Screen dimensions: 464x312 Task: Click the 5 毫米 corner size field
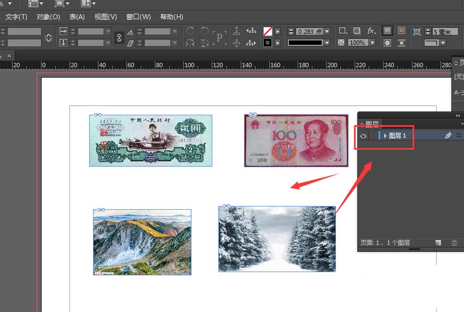pos(445,31)
